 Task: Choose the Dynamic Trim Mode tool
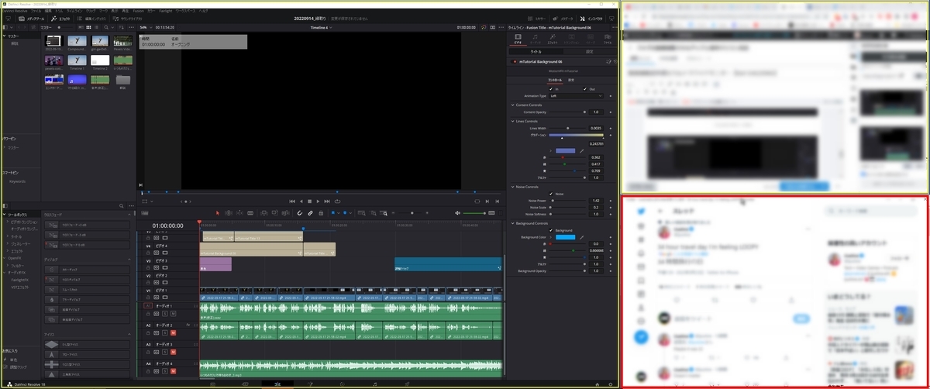(x=239, y=213)
